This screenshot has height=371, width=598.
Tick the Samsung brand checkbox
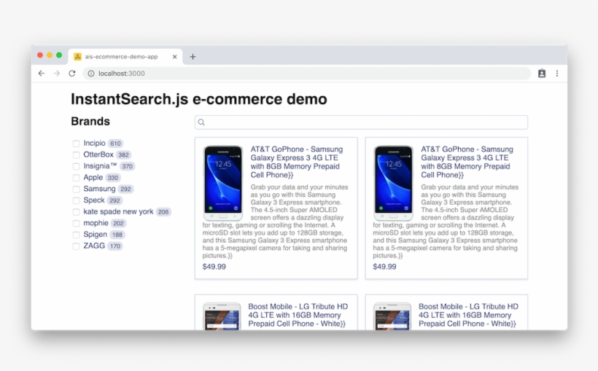(76, 190)
